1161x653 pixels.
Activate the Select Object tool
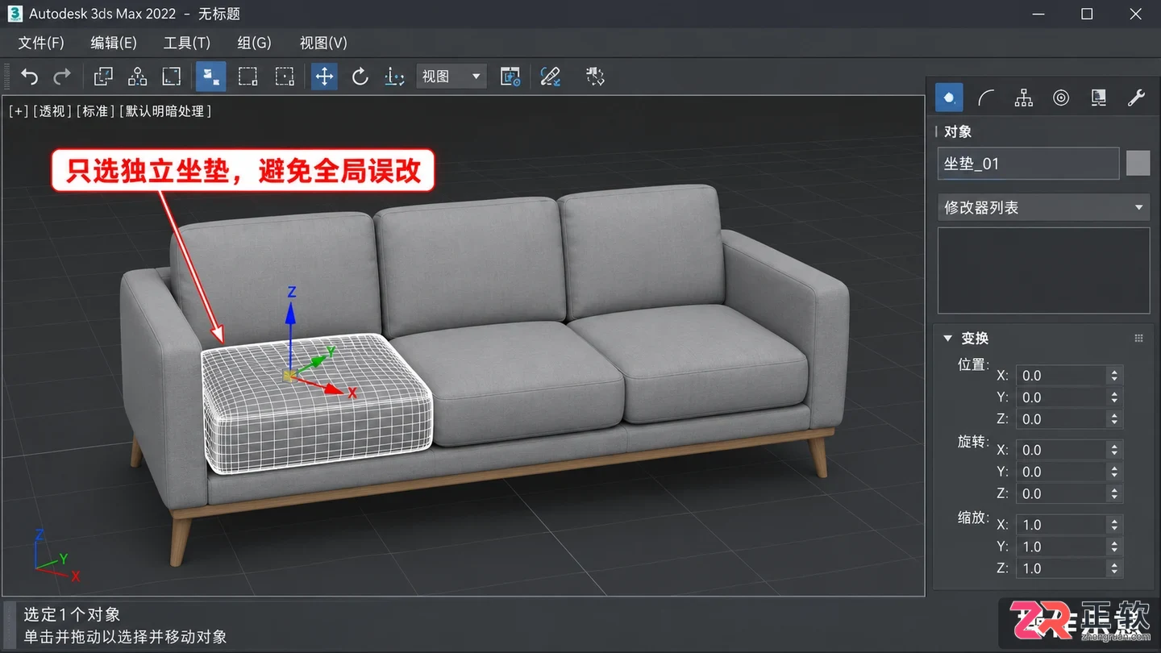pyautogui.click(x=210, y=77)
